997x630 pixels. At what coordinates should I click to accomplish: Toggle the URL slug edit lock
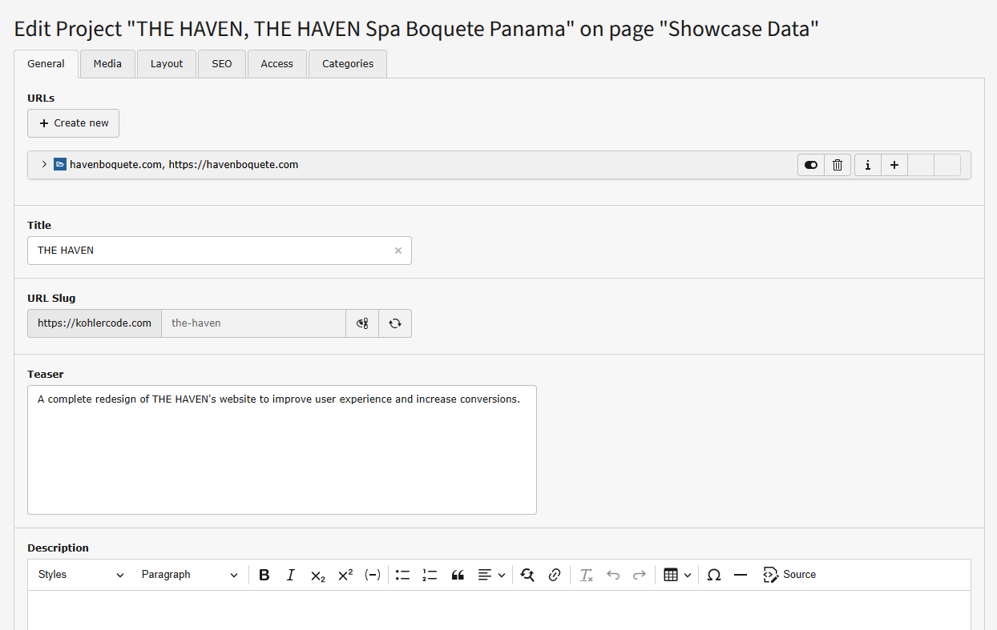[x=362, y=323]
